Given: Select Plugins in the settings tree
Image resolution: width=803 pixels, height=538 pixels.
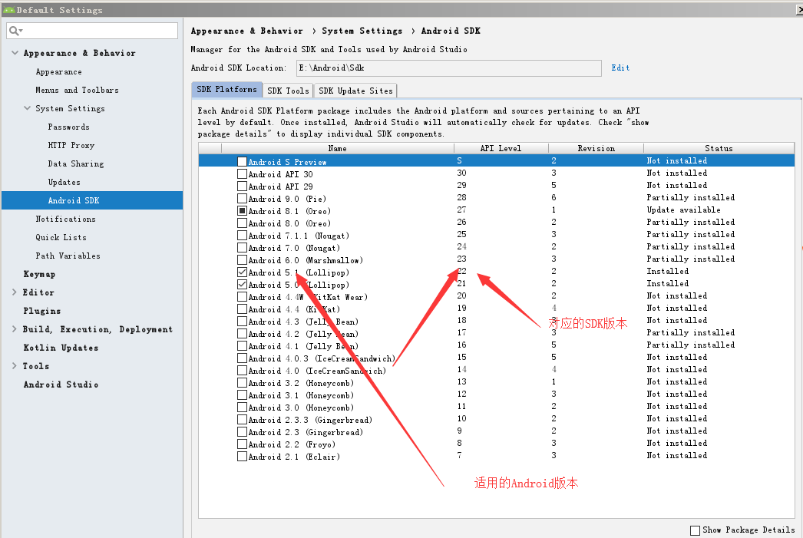Looking at the screenshot, I should click(x=42, y=312).
